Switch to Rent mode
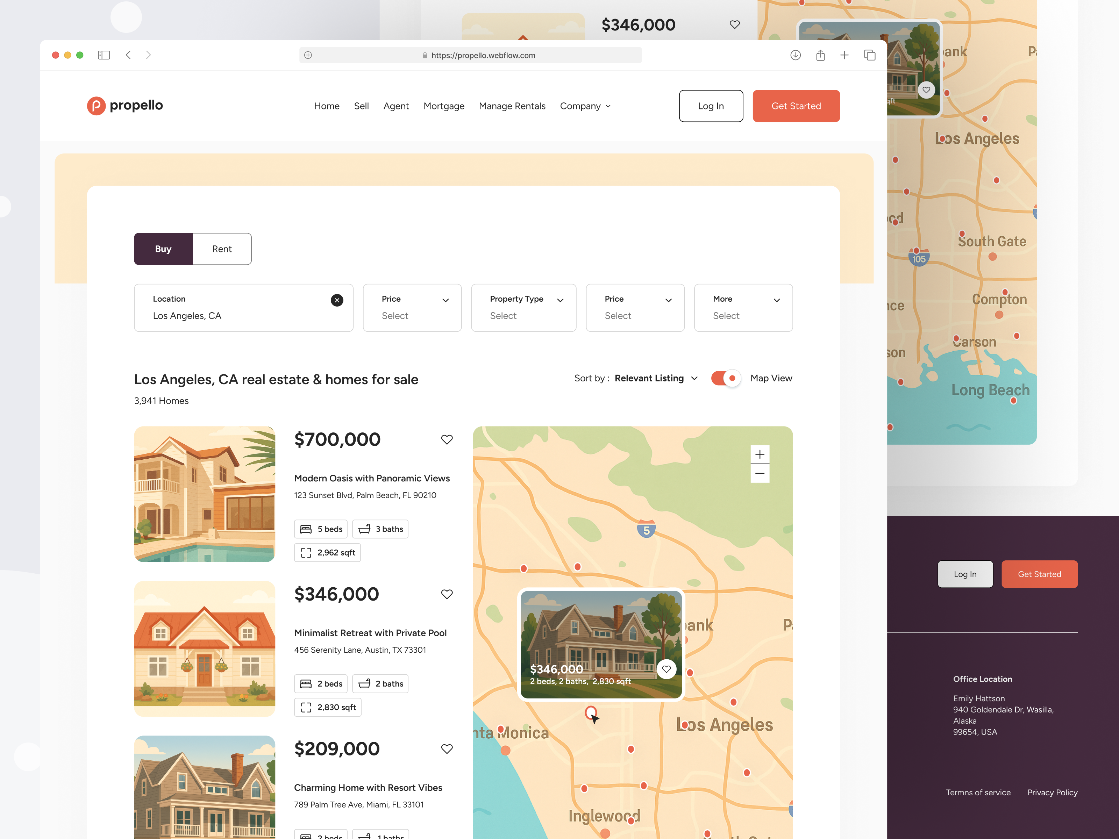Image resolution: width=1119 pixels, height=839 pixels. point(222,248)
